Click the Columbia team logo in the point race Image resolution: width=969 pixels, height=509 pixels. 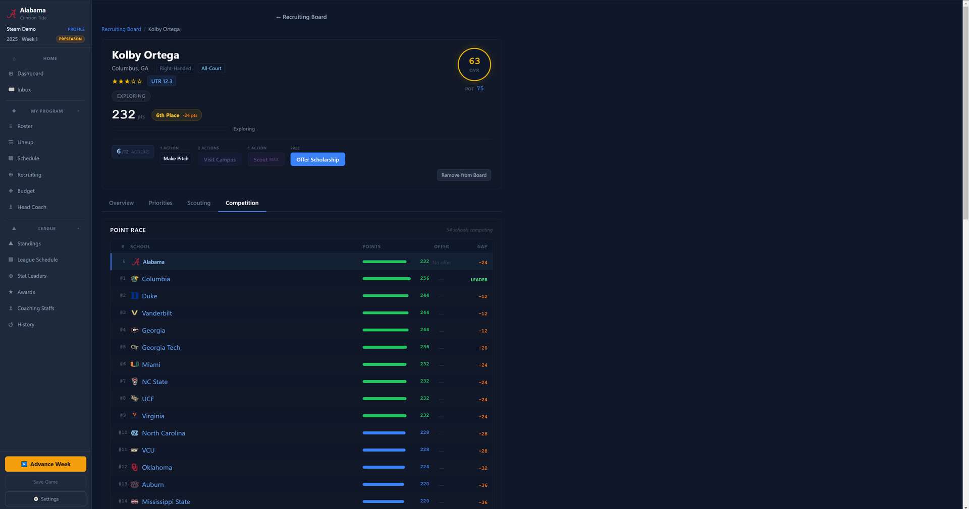click(x=135, y=279)
